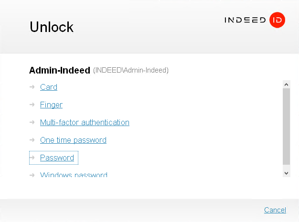Click the arrow icon beside Finger
Image resolution: width=299 pixels, height=222 pixels.
pos(32,105)
